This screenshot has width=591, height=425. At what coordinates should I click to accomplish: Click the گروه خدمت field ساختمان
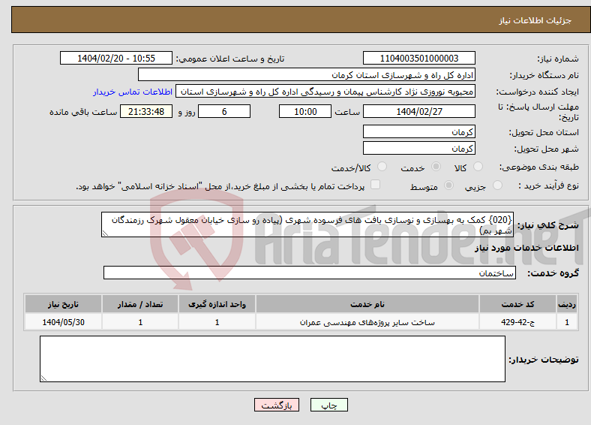point(310,273)
